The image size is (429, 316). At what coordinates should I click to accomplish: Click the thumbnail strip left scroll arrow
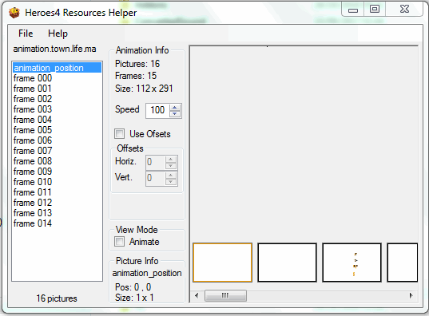pos(197,295)
